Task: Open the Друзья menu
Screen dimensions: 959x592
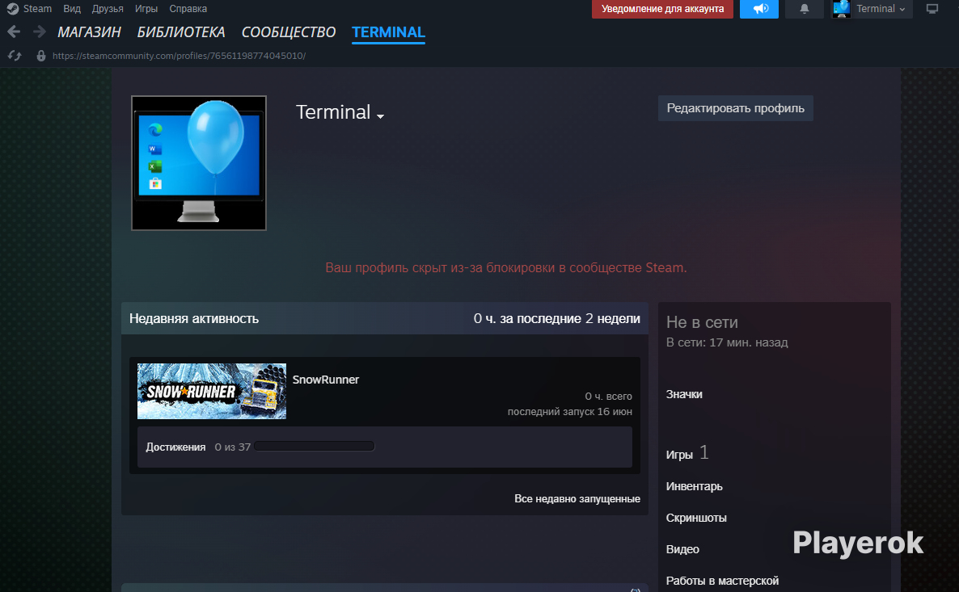Action: (108, 9)
